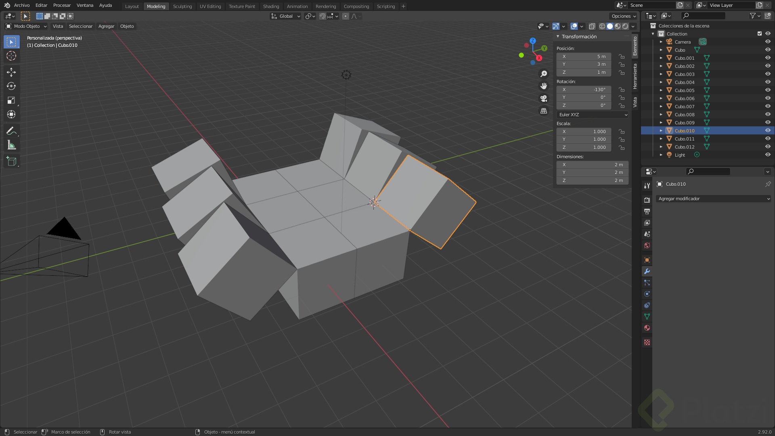The width and height of the screenshot is (775, 436).
Task: Switch to the Sculpting workspace tab
Action: tap(182, 6)
